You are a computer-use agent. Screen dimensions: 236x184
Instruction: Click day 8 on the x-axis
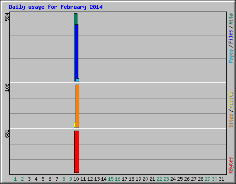(64, 179)
